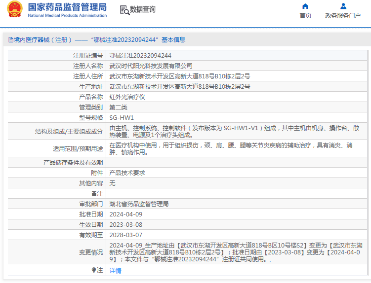Click the 有效期至 row label
The width and height of the screenshot is (371, 283).
91,235
